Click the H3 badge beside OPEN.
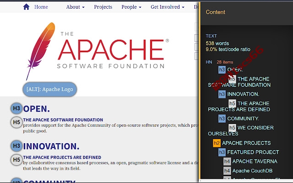Screen dimensions: 293x183 [x=16, y=108]
